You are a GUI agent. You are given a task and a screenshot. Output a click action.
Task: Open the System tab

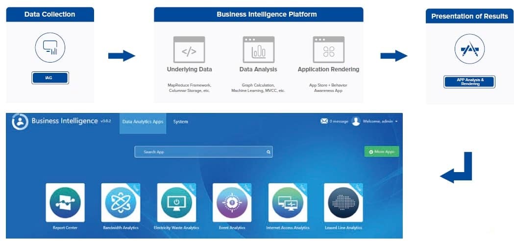[180, 122]
